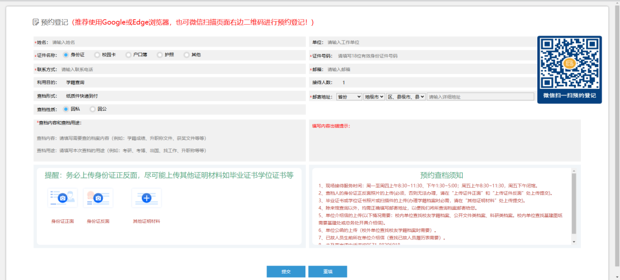
Task: Click the 身份证反面 label
Action: tap(98, 221)
